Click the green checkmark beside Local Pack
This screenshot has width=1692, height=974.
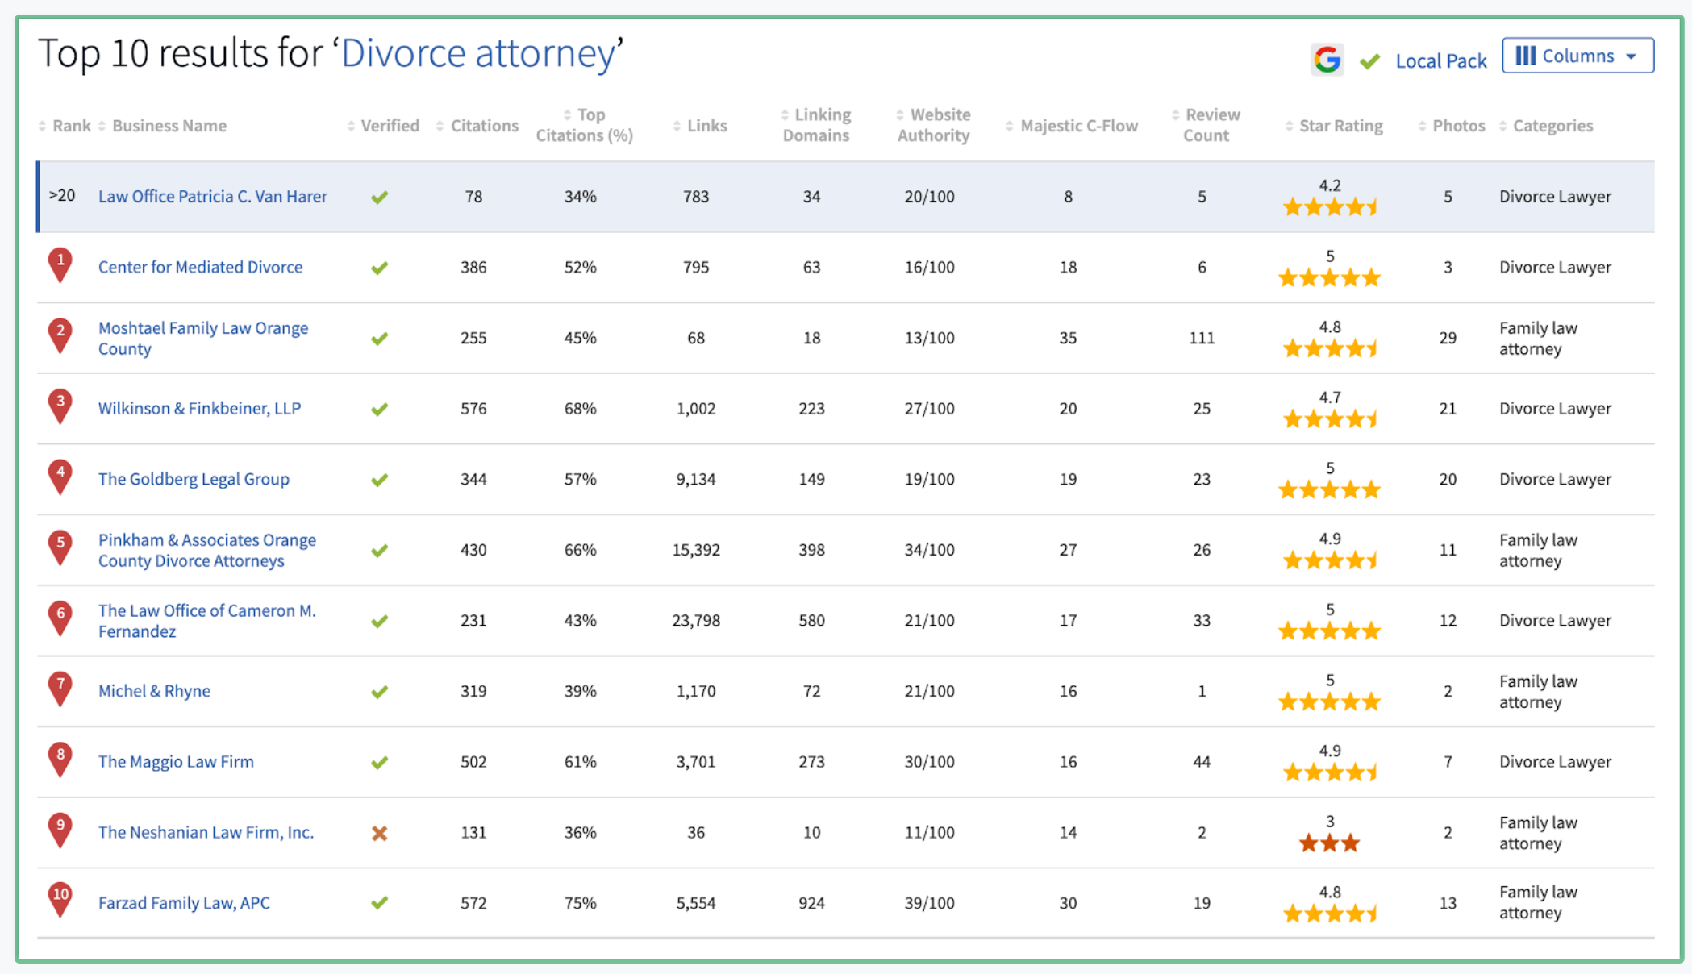pyautogui.click(x=1369, y=61)
